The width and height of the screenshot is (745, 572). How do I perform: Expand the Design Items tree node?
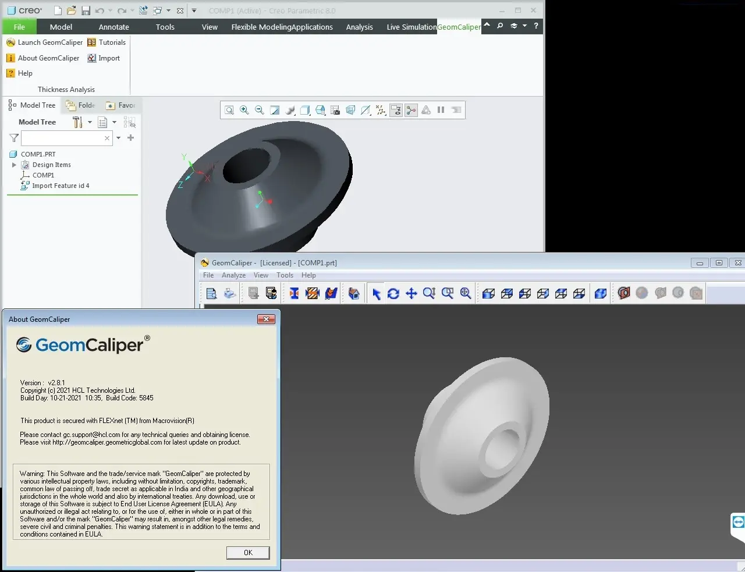click(x=14, y=165)
